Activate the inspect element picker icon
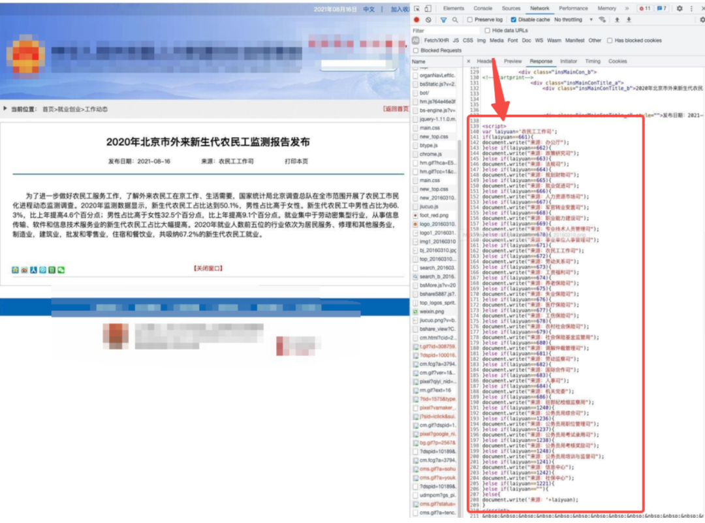705x523 pixels. click(416, 8)
